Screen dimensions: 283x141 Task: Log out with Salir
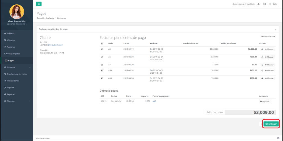(x=273, y=4)
